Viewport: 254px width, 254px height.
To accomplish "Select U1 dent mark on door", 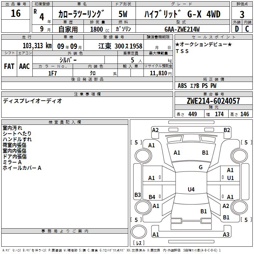I will pyautogui.click(x=231, y=178).
